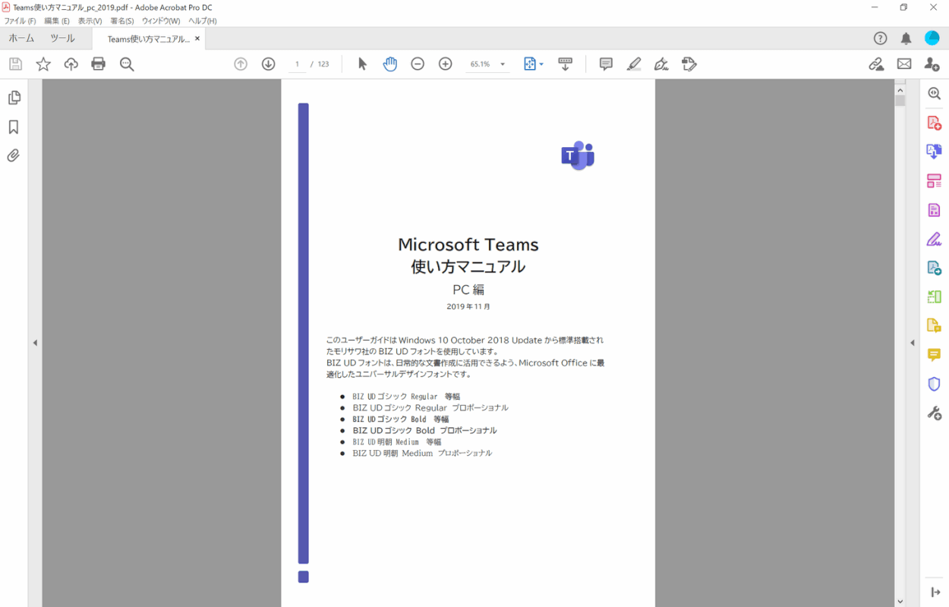Switch to the ツール tab
Image resolution: width=949 pixels, height=607 pixels.
(x=62, y=39)
